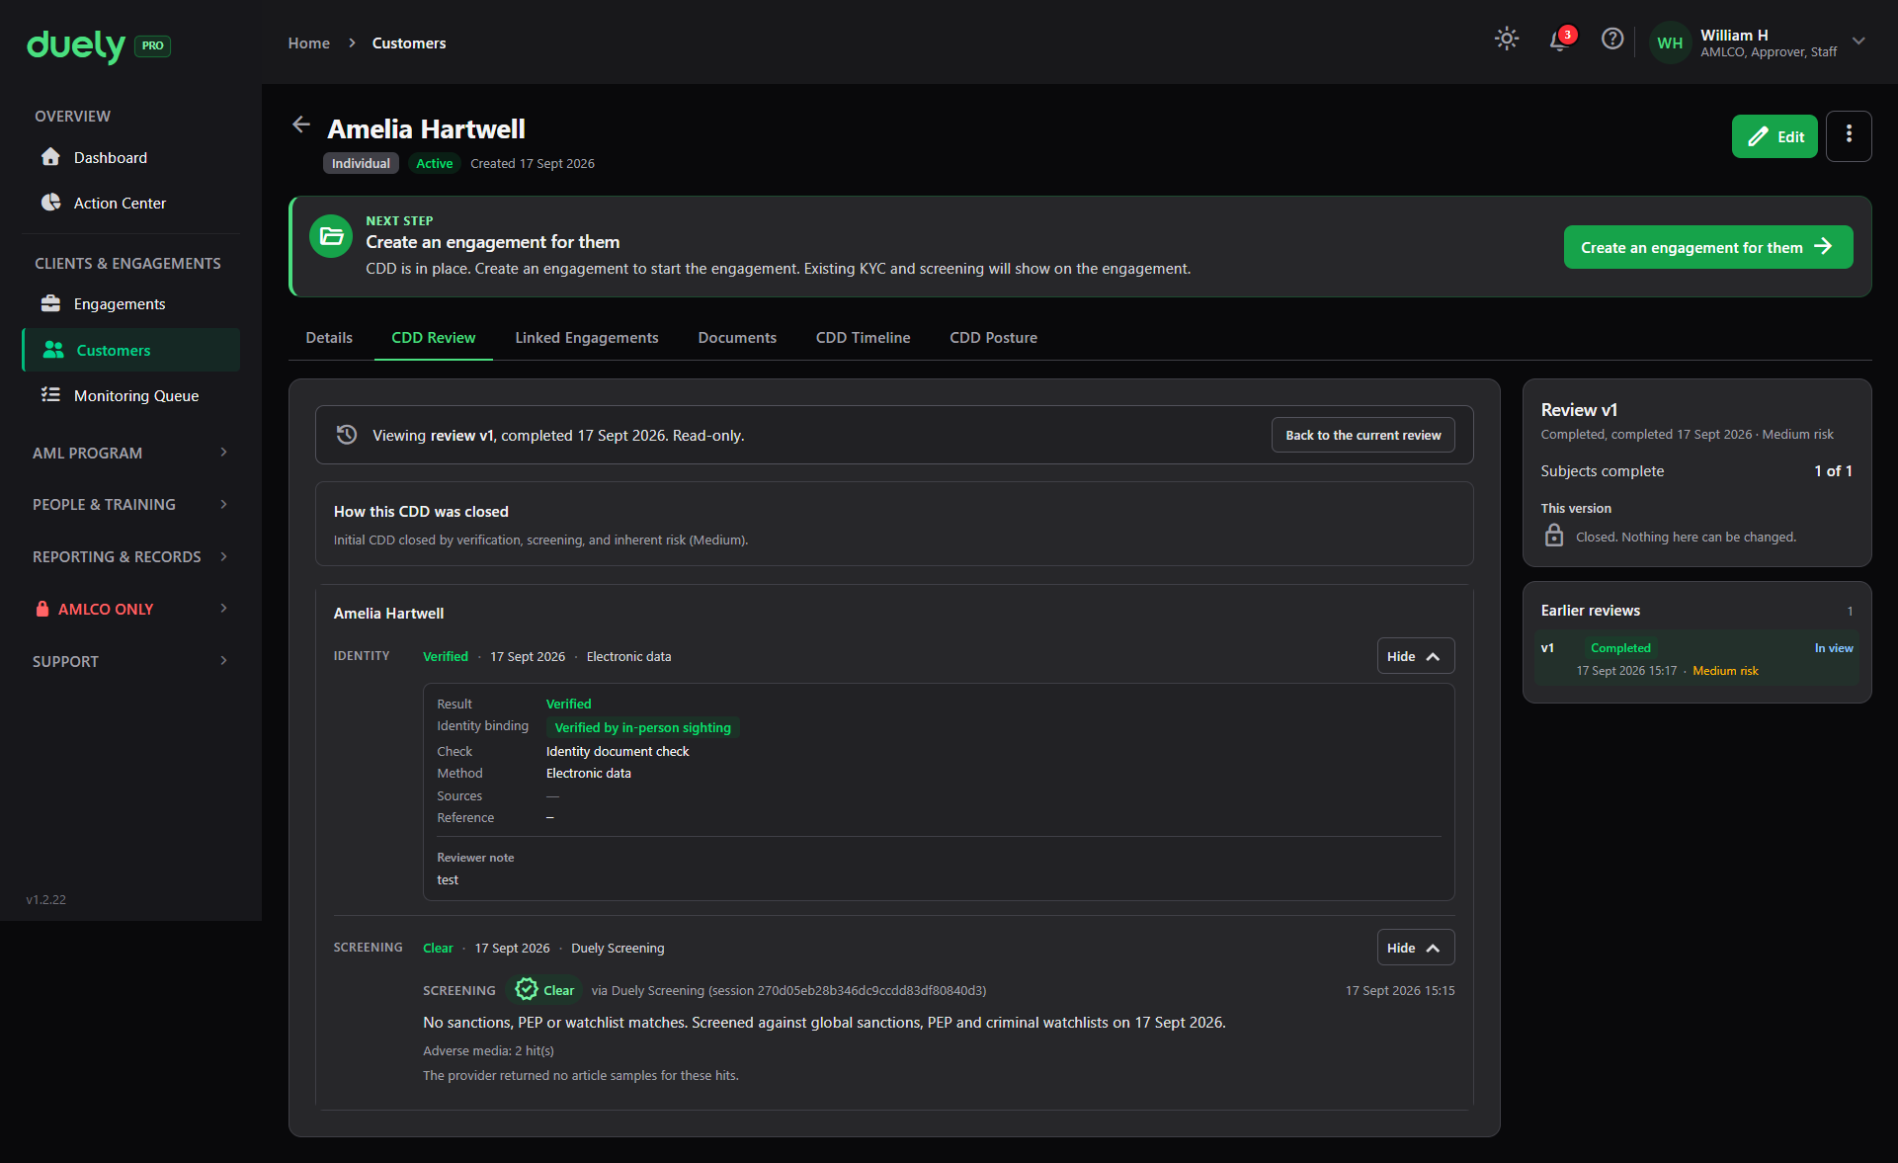Toggle the light/dark theme sun icon
Viewport: 1898px width, 1163px height.
tap(1507, 39)
